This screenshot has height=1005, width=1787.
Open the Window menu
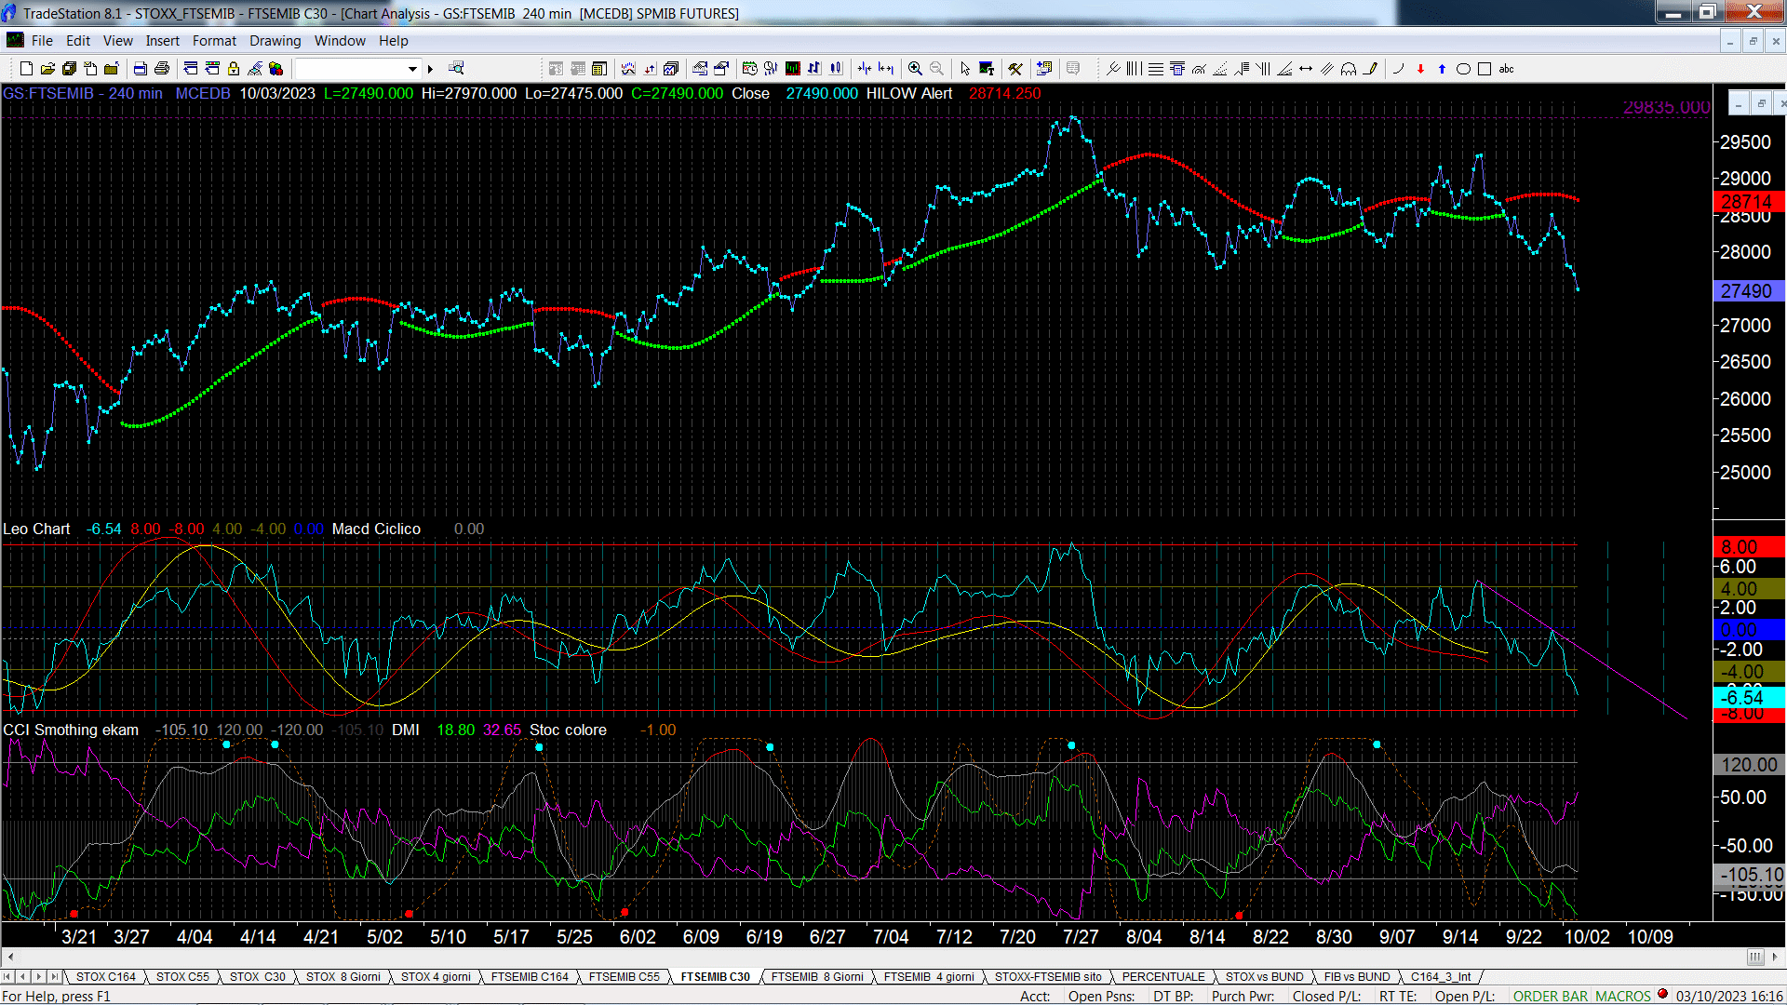pos(340,41)
